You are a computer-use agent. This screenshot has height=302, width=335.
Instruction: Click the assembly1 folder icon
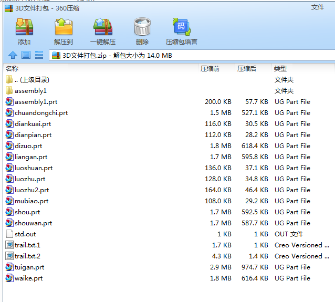[x=9, y=90]
